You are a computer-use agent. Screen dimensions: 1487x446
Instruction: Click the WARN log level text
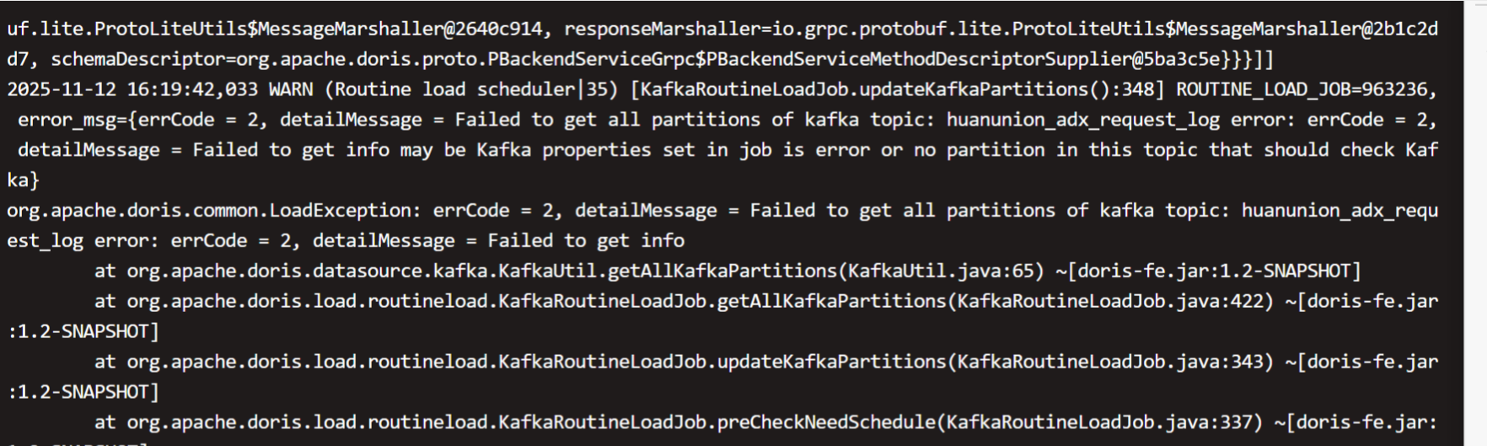click(x=291, y=89)
